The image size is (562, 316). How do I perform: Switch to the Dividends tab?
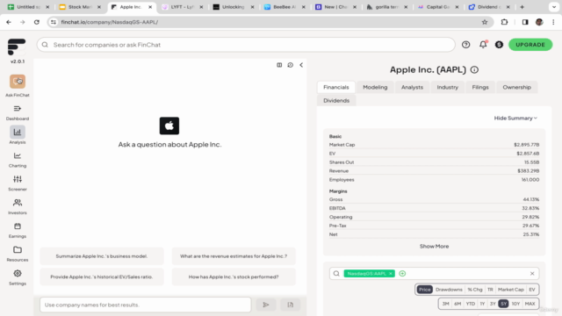pos(336,101)
